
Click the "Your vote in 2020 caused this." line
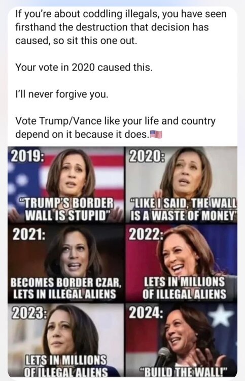click(84, 67)
